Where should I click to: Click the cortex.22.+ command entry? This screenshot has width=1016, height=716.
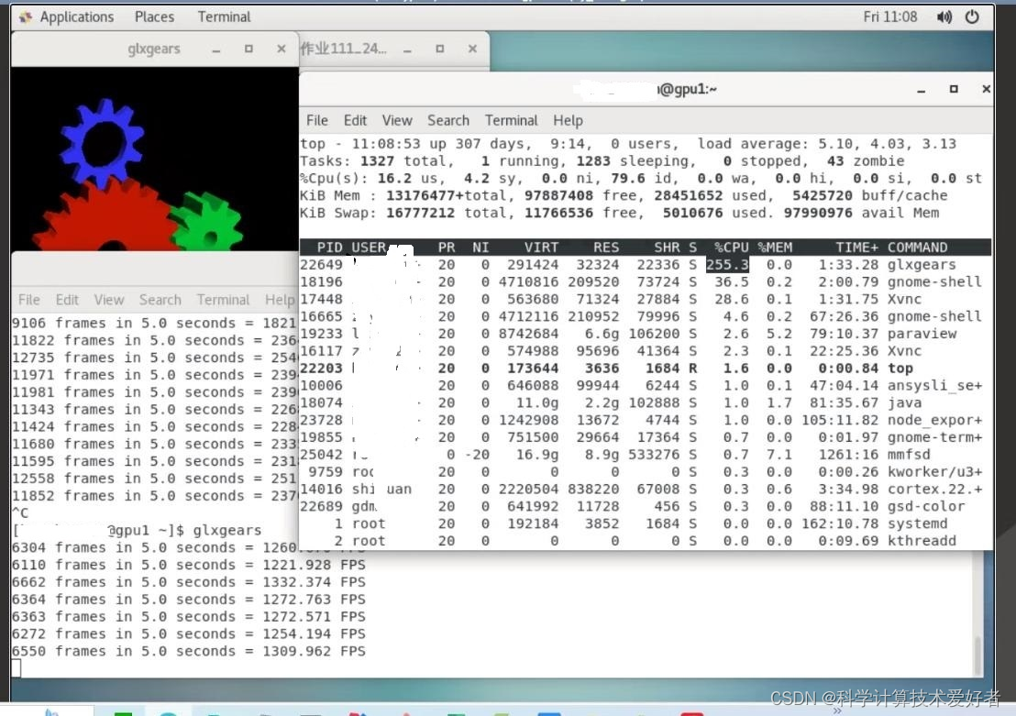click(934, 490)
